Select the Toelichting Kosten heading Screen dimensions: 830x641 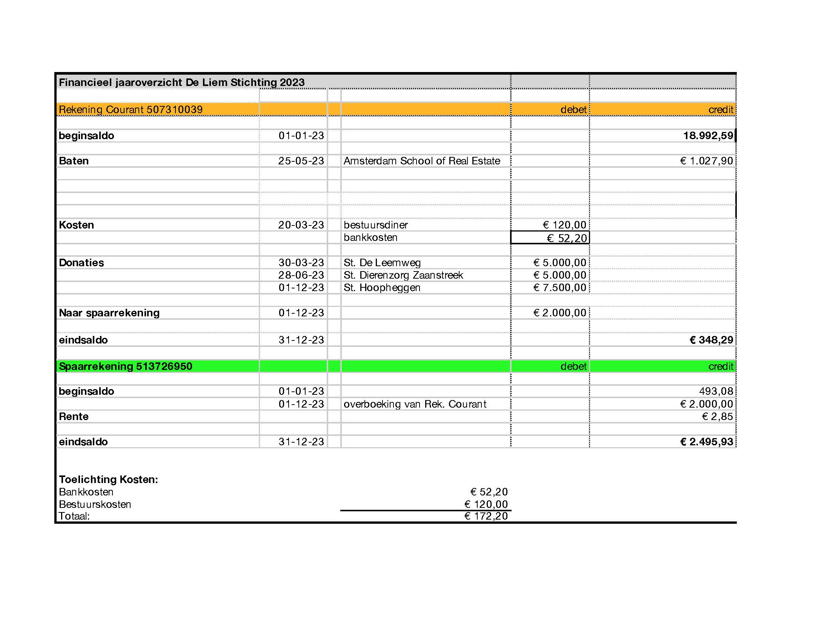[108, 479]
